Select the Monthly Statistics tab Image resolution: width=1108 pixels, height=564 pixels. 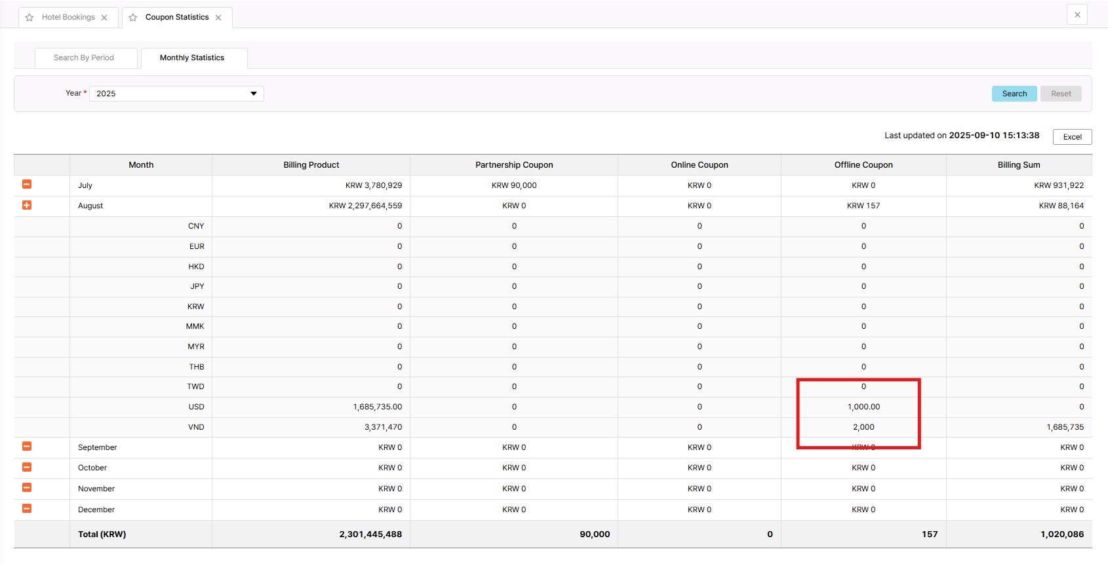point(194,58)
